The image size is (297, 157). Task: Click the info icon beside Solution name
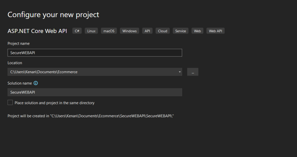(36, 83)
